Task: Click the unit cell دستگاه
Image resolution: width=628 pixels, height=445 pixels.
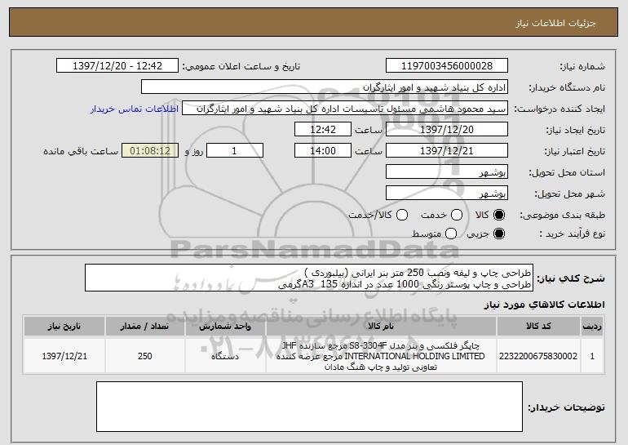Action: 225,356
